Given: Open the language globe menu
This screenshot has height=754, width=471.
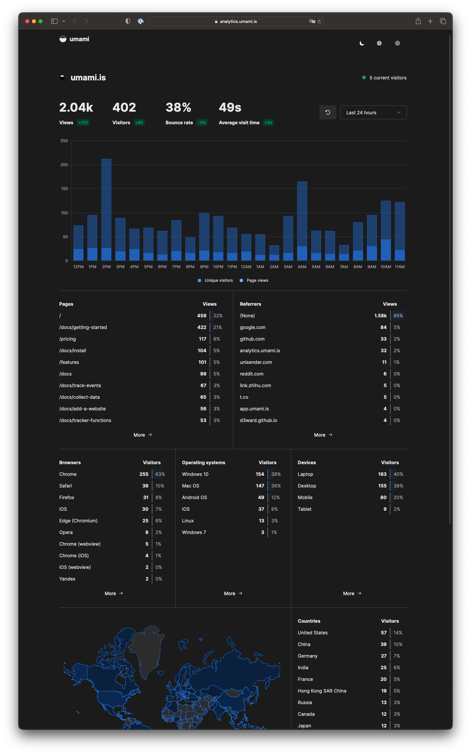Looking at the screenshot, I should click(x=379, y=43).
